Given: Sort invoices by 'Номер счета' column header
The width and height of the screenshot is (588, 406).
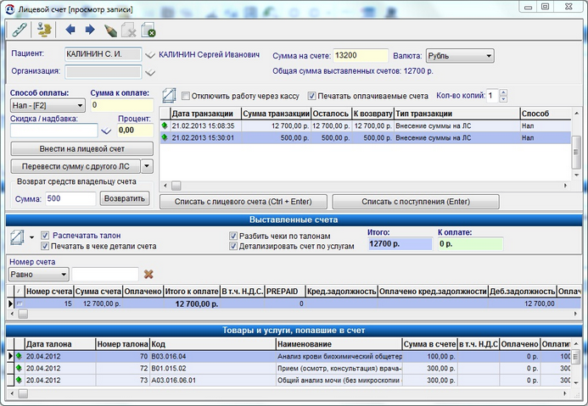Looking at the screenshot, I should [49, 292].
